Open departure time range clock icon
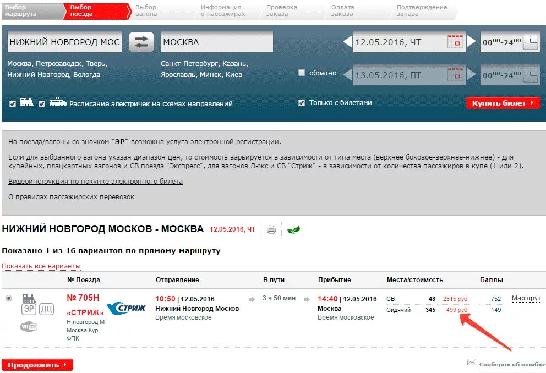546x373 pixels. tap(531, 42)
